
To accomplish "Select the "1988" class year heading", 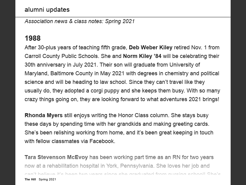I will coord(33,38).
